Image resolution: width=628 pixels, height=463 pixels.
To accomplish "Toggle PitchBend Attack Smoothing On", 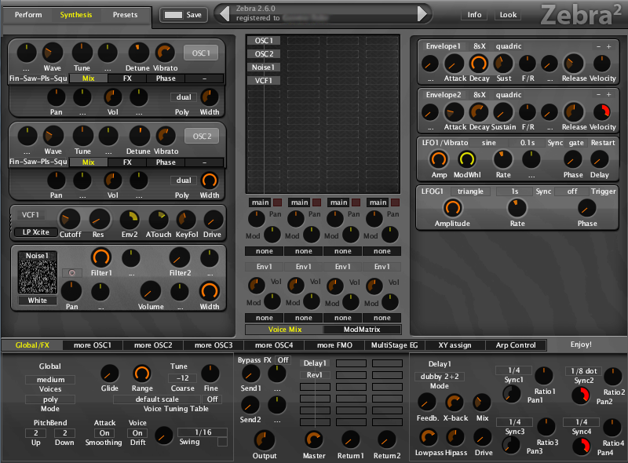I will pyautogui.click(x=104, y=433).
